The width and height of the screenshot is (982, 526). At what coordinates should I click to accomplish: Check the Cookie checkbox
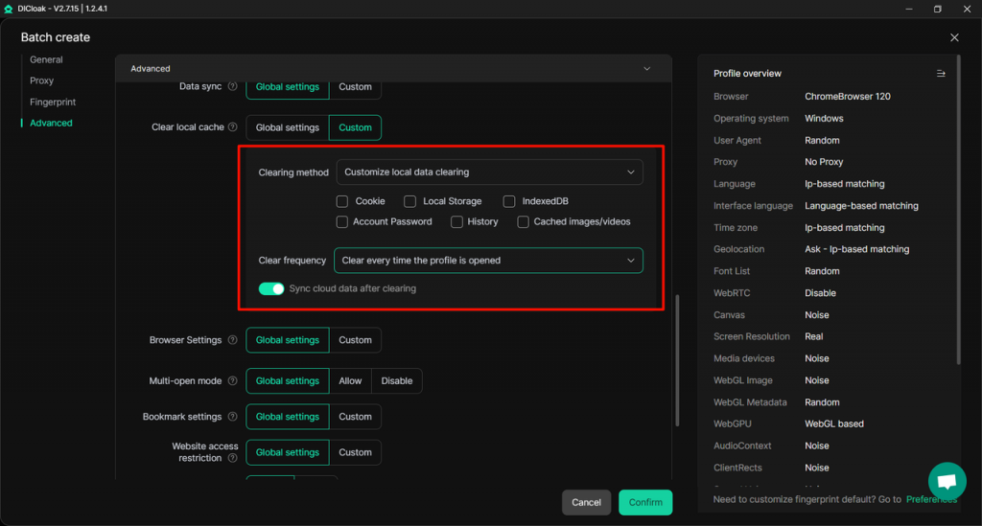click(x=342, y=201)
